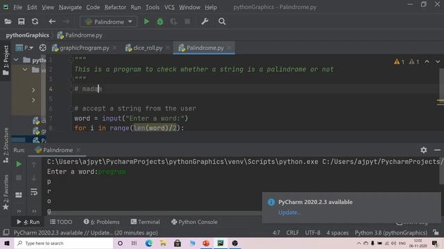444x249 pixels.
Task: Synchronize files with the reload icon
Action: [35, 21]
